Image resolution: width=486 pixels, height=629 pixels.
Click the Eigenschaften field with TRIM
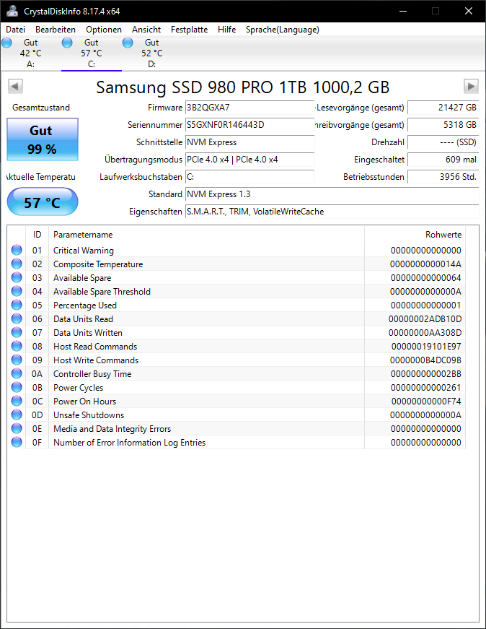(x=332, y=212)
